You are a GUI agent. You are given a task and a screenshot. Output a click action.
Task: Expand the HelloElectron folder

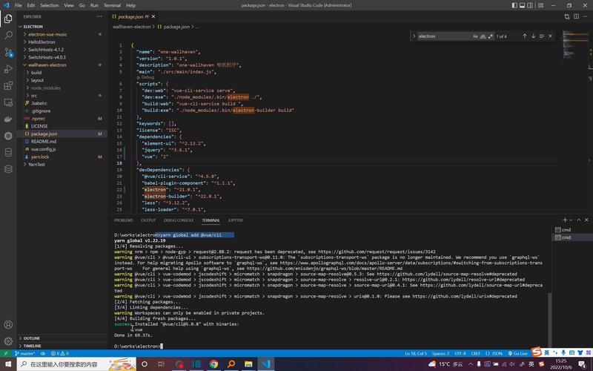click(42, 42)
